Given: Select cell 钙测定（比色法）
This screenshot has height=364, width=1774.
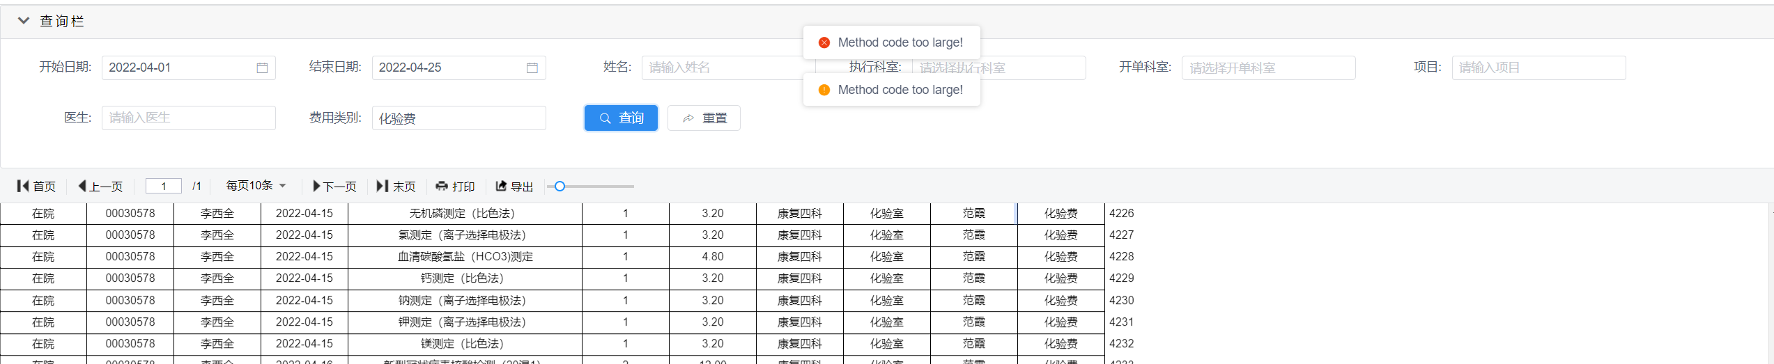Looking at the screenshot, I should [465, 278].
